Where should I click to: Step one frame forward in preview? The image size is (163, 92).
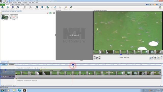(100, 57)
